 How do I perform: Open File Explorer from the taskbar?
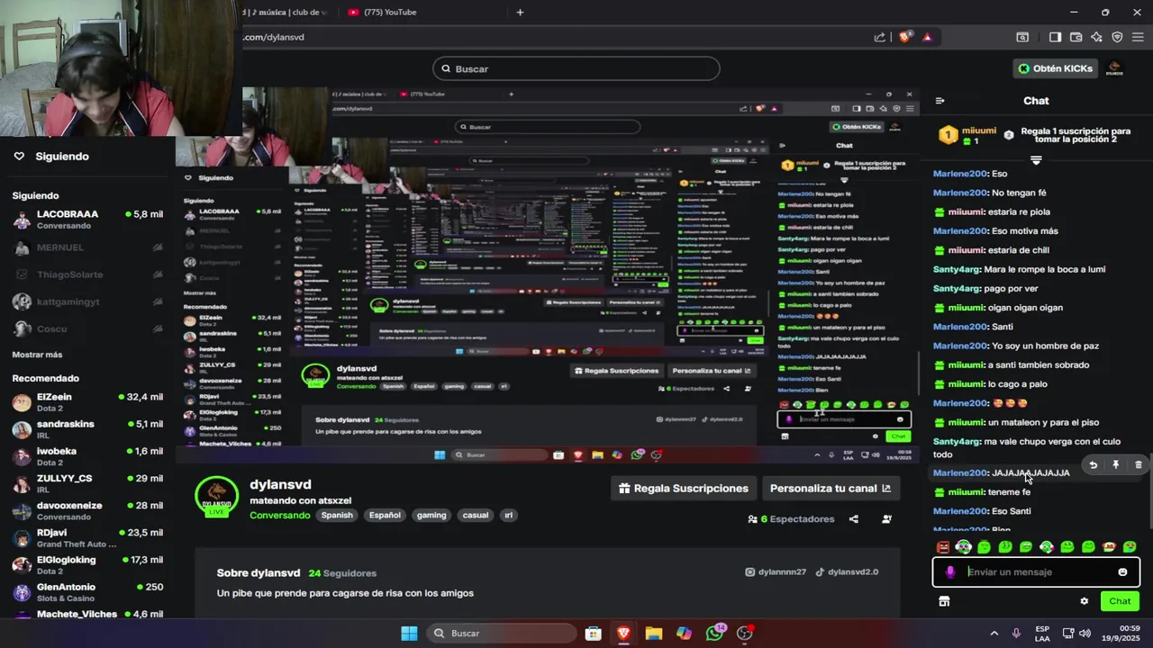tap(654, 634)
